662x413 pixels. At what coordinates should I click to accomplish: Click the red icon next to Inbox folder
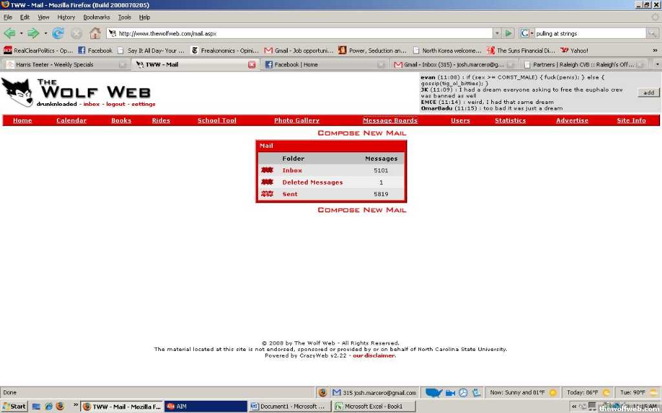[267, 170]
